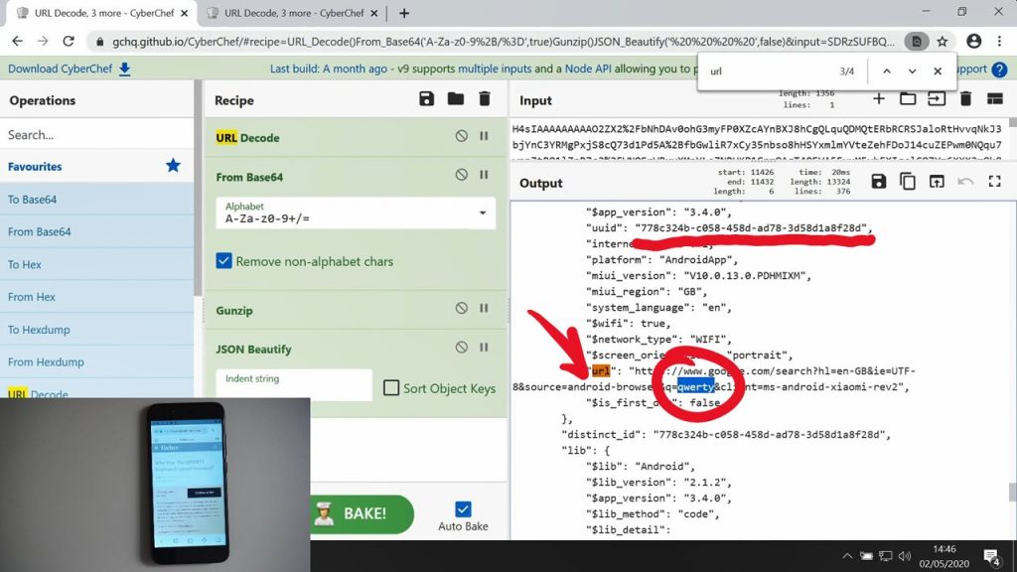
Task: Toggle the Auto Bake checkbox
Action: tap(463, 509)
